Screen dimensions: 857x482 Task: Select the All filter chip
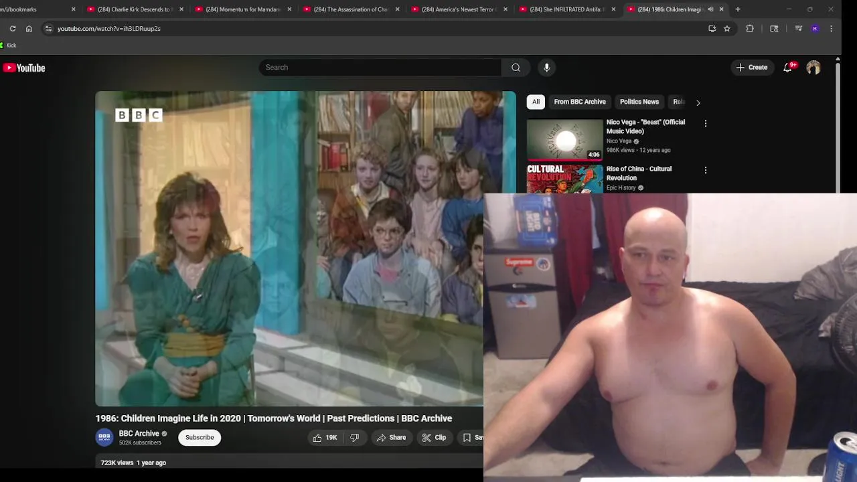click(x=536, y=102)
